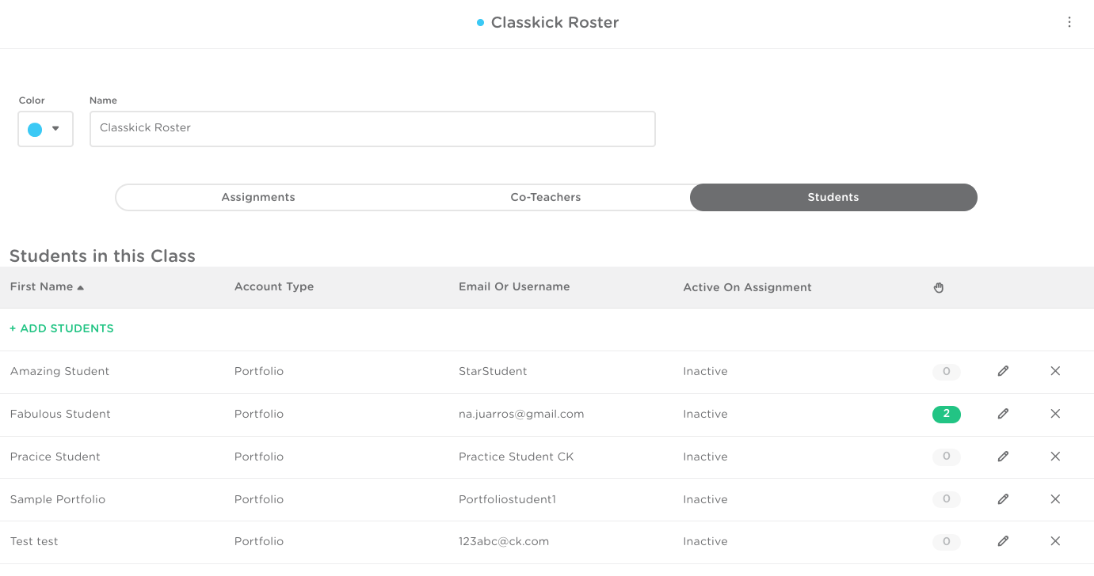Click Students in this Class heading
The image size is (1094, 576).
[102, 256]
